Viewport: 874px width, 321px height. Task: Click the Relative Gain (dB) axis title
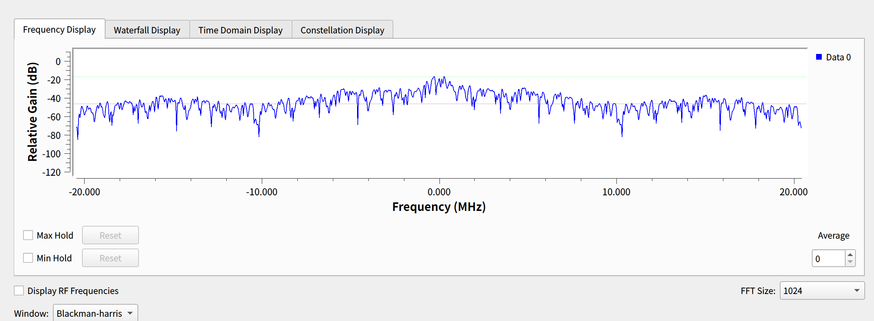click(32, 111)
